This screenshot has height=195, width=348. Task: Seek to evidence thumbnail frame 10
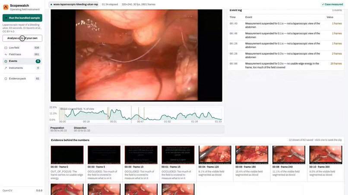[141, 155]
